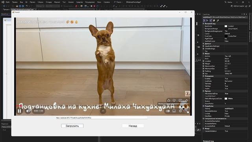Click the Save All toolbar icon

23,6
